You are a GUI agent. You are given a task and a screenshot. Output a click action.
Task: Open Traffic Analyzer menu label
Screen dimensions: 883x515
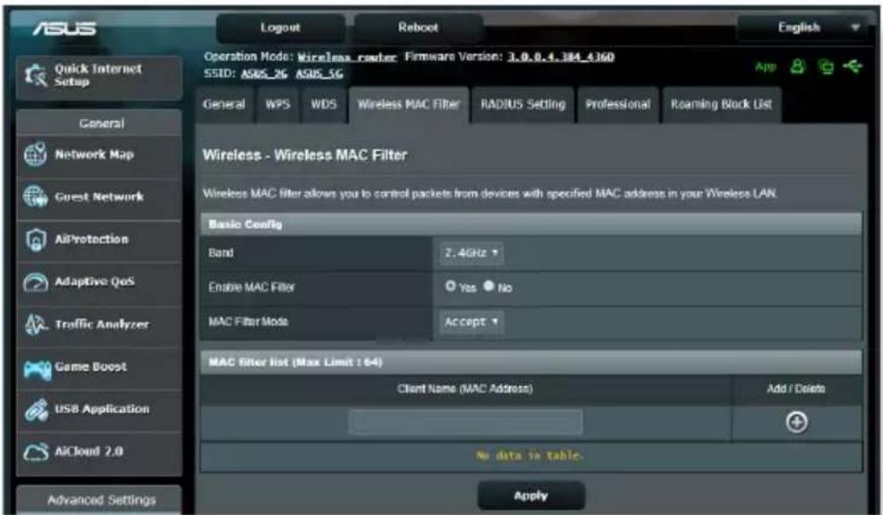[x=102, y=325]
